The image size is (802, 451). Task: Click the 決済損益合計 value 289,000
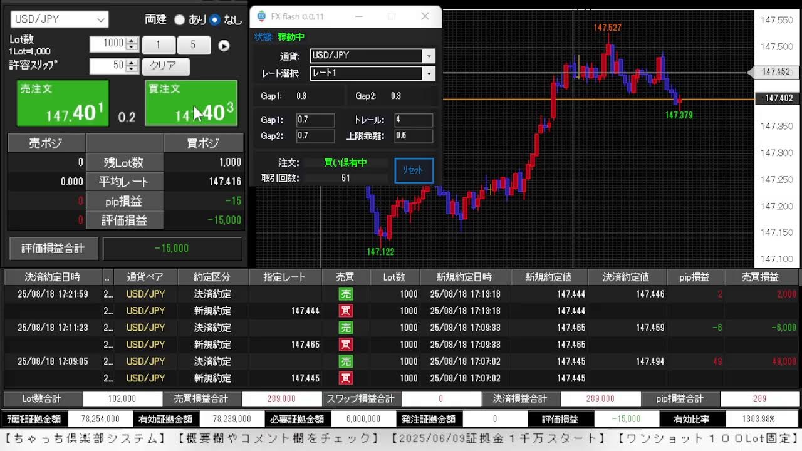[x=600, y=398]
